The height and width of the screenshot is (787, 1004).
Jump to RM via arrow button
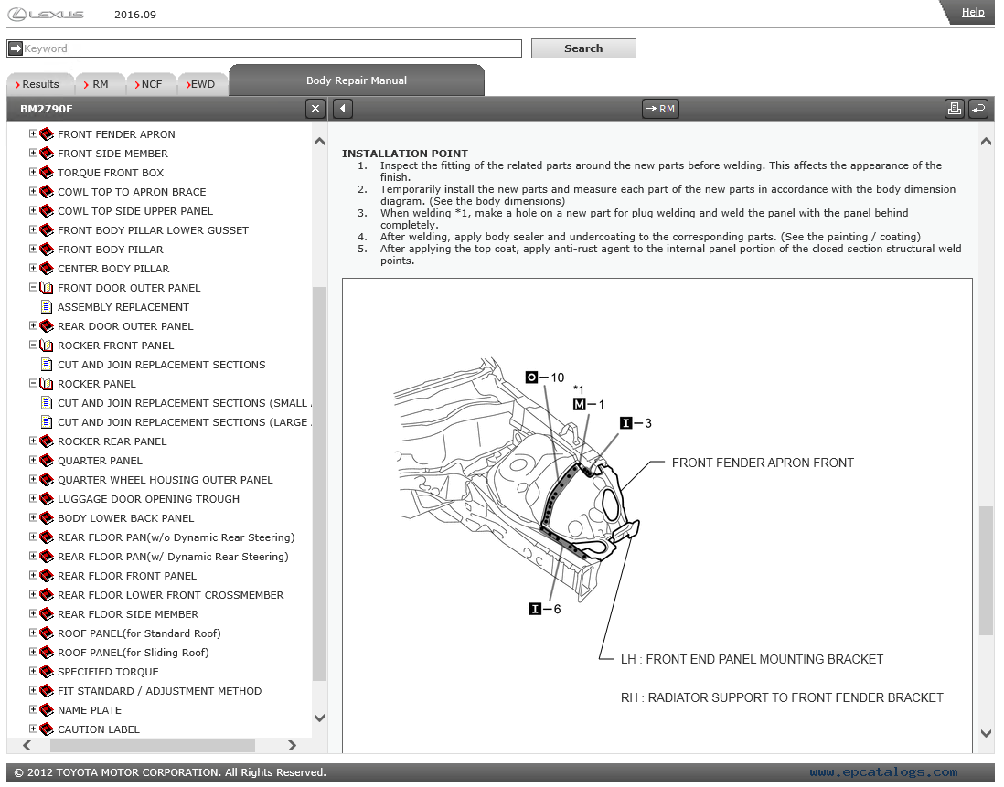pos(660,109)
